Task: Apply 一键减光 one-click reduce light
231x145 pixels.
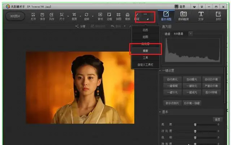Action: coord(192,92)
